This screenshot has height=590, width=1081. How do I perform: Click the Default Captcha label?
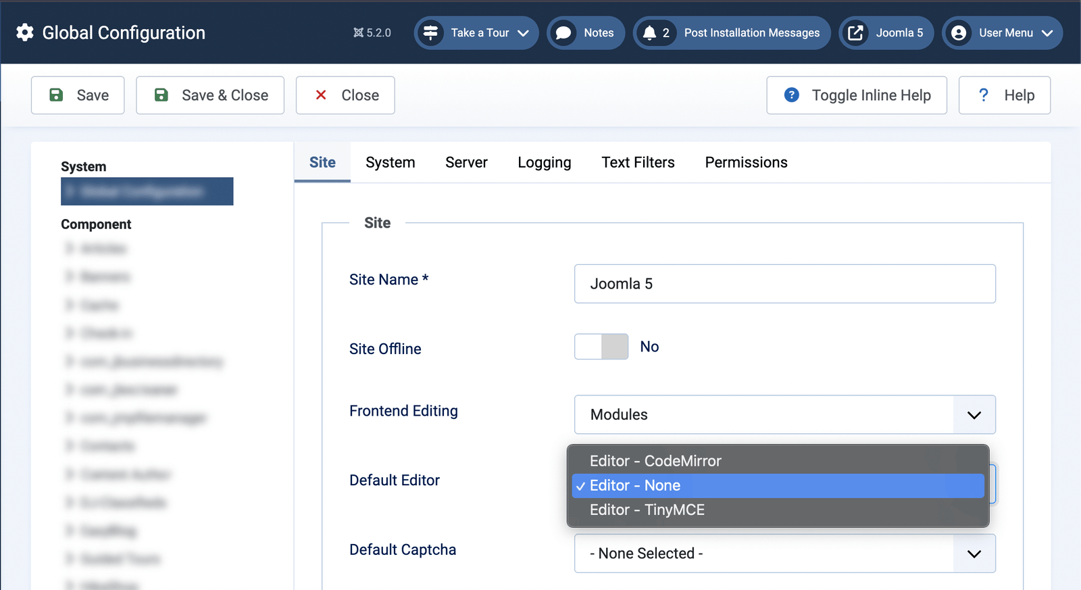(x=403, y=549)
